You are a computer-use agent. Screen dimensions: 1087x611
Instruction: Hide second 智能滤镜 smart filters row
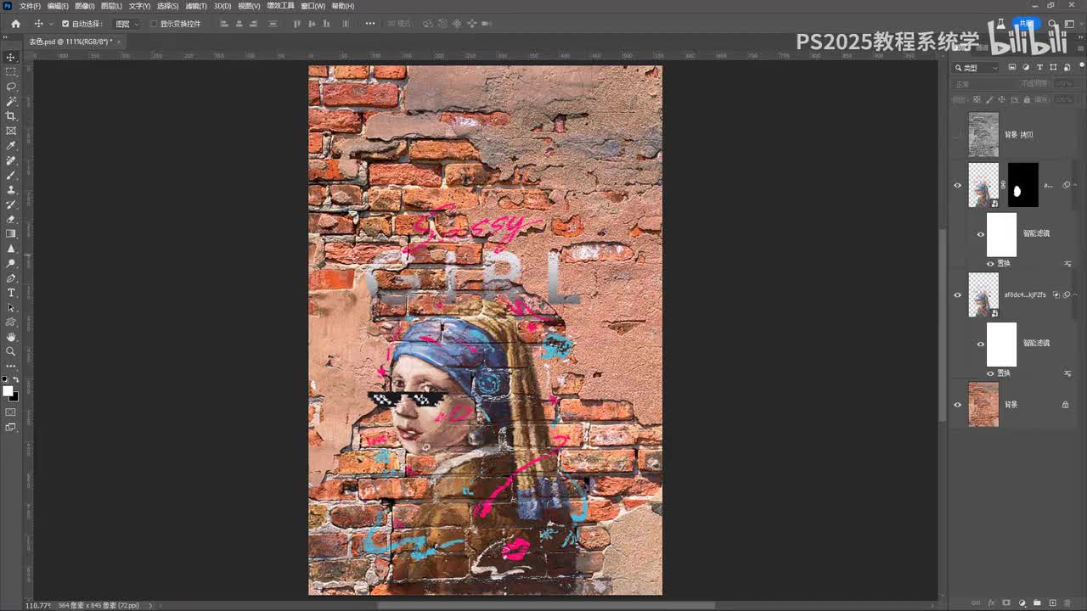click(981, 344)
